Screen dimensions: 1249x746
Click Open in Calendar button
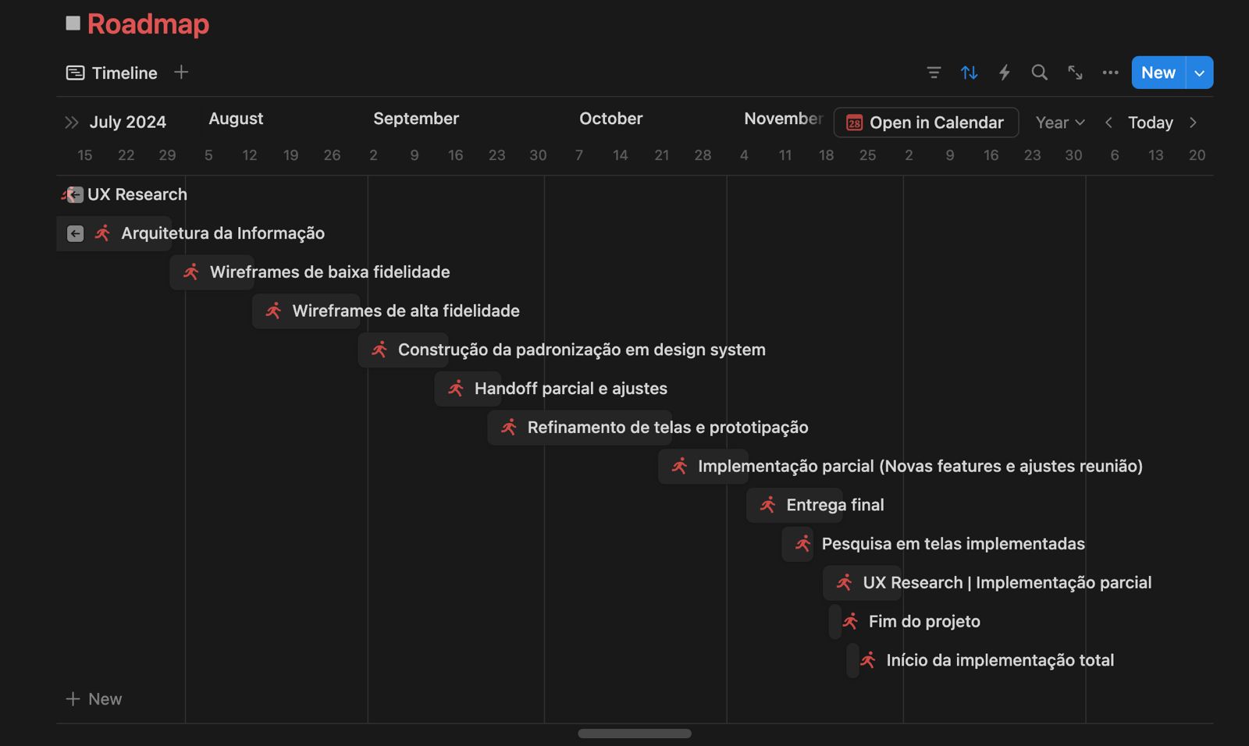[x=926, y=123]
